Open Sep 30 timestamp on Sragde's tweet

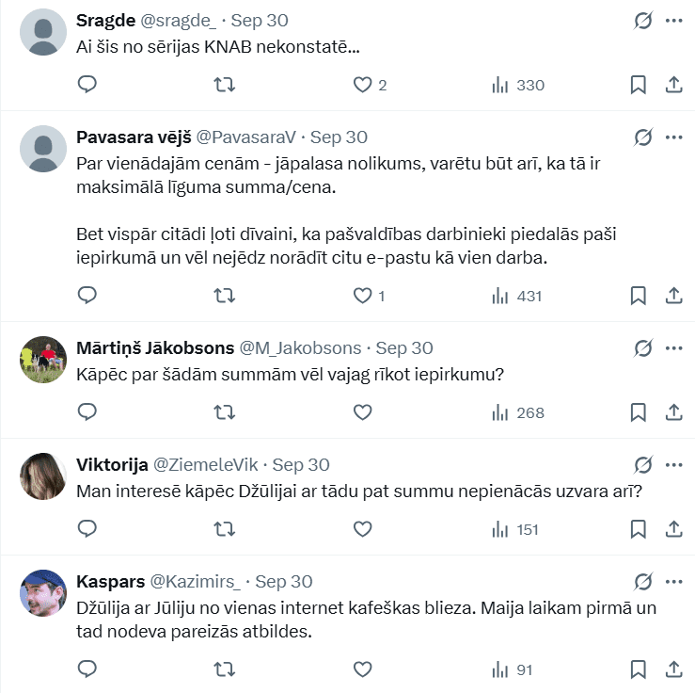260,21
